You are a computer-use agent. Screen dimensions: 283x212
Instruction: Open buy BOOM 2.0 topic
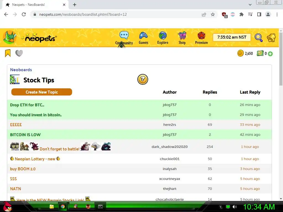(23, 169)
